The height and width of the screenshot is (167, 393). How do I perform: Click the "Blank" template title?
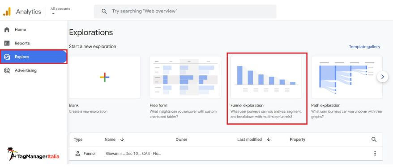[74, 106]
